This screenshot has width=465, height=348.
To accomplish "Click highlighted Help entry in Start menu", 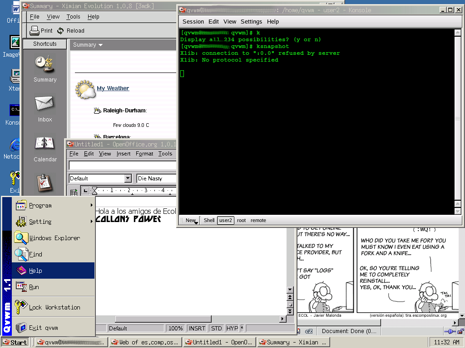I will (x=54, y=271).
